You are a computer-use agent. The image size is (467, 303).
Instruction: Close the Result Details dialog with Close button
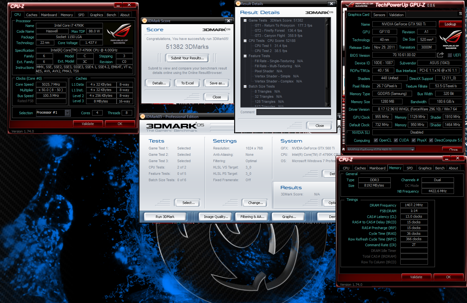(320, 126)
